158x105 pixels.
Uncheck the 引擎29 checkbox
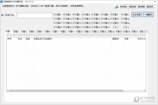tap(92, 27)
